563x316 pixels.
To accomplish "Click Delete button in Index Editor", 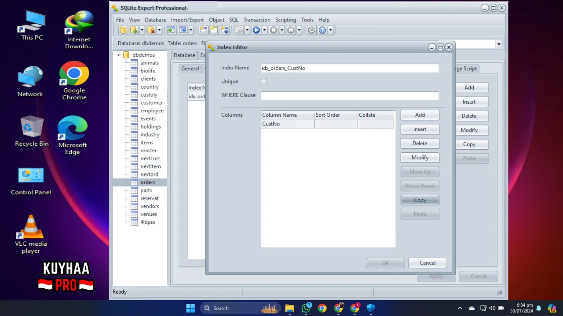I will 420,144.
